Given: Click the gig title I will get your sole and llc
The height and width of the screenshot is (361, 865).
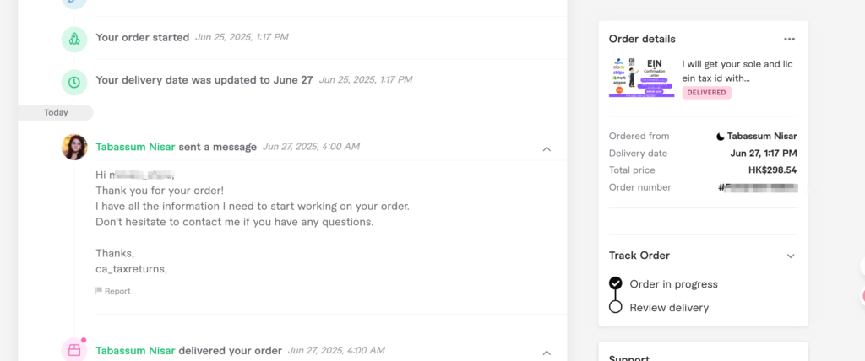Looking at the screenshot, I should (x=737, y=71).
